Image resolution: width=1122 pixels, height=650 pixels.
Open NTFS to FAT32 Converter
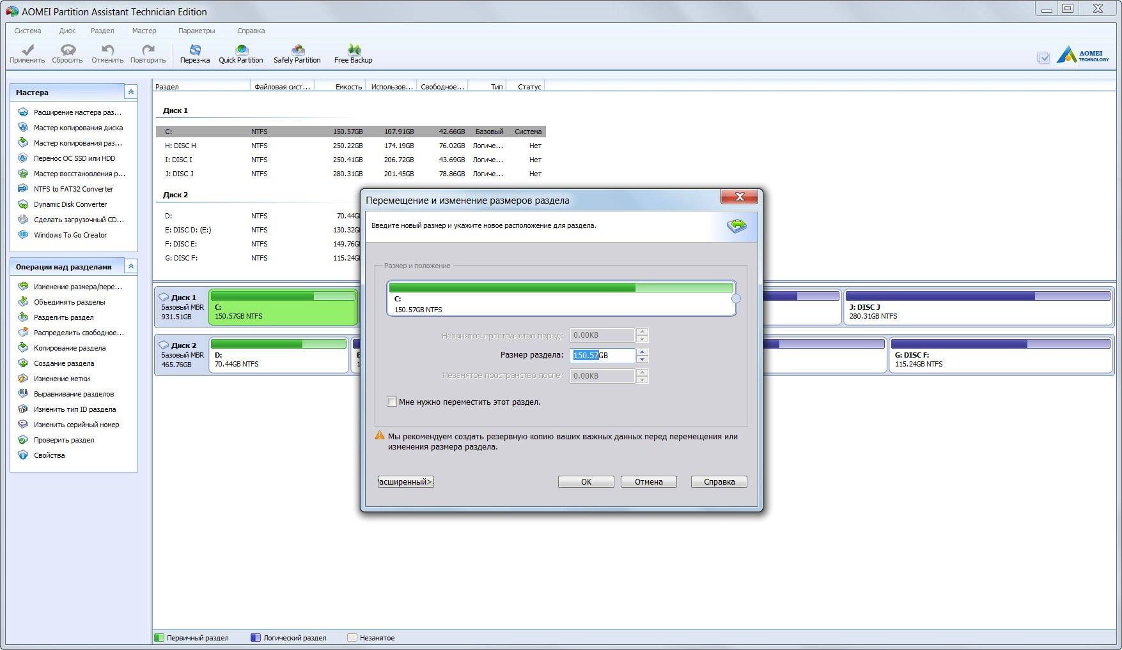click(66, 189)
